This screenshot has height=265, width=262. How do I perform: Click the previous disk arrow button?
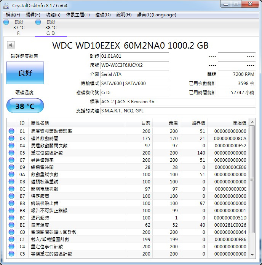coord(11,45)
